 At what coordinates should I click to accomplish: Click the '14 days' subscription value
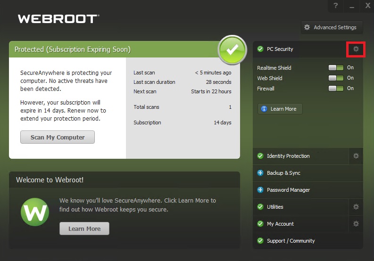[x=223, y=122]
